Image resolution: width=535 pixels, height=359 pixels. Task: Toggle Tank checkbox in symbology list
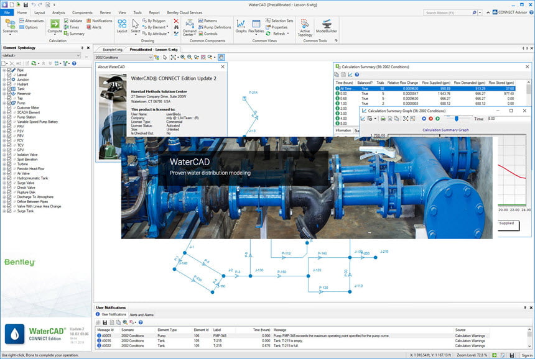pyautogui.click(x=9, y=89)
